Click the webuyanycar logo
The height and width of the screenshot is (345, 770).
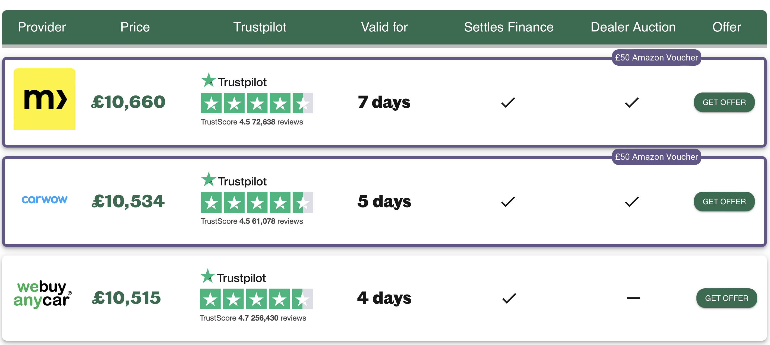[42, 294]
